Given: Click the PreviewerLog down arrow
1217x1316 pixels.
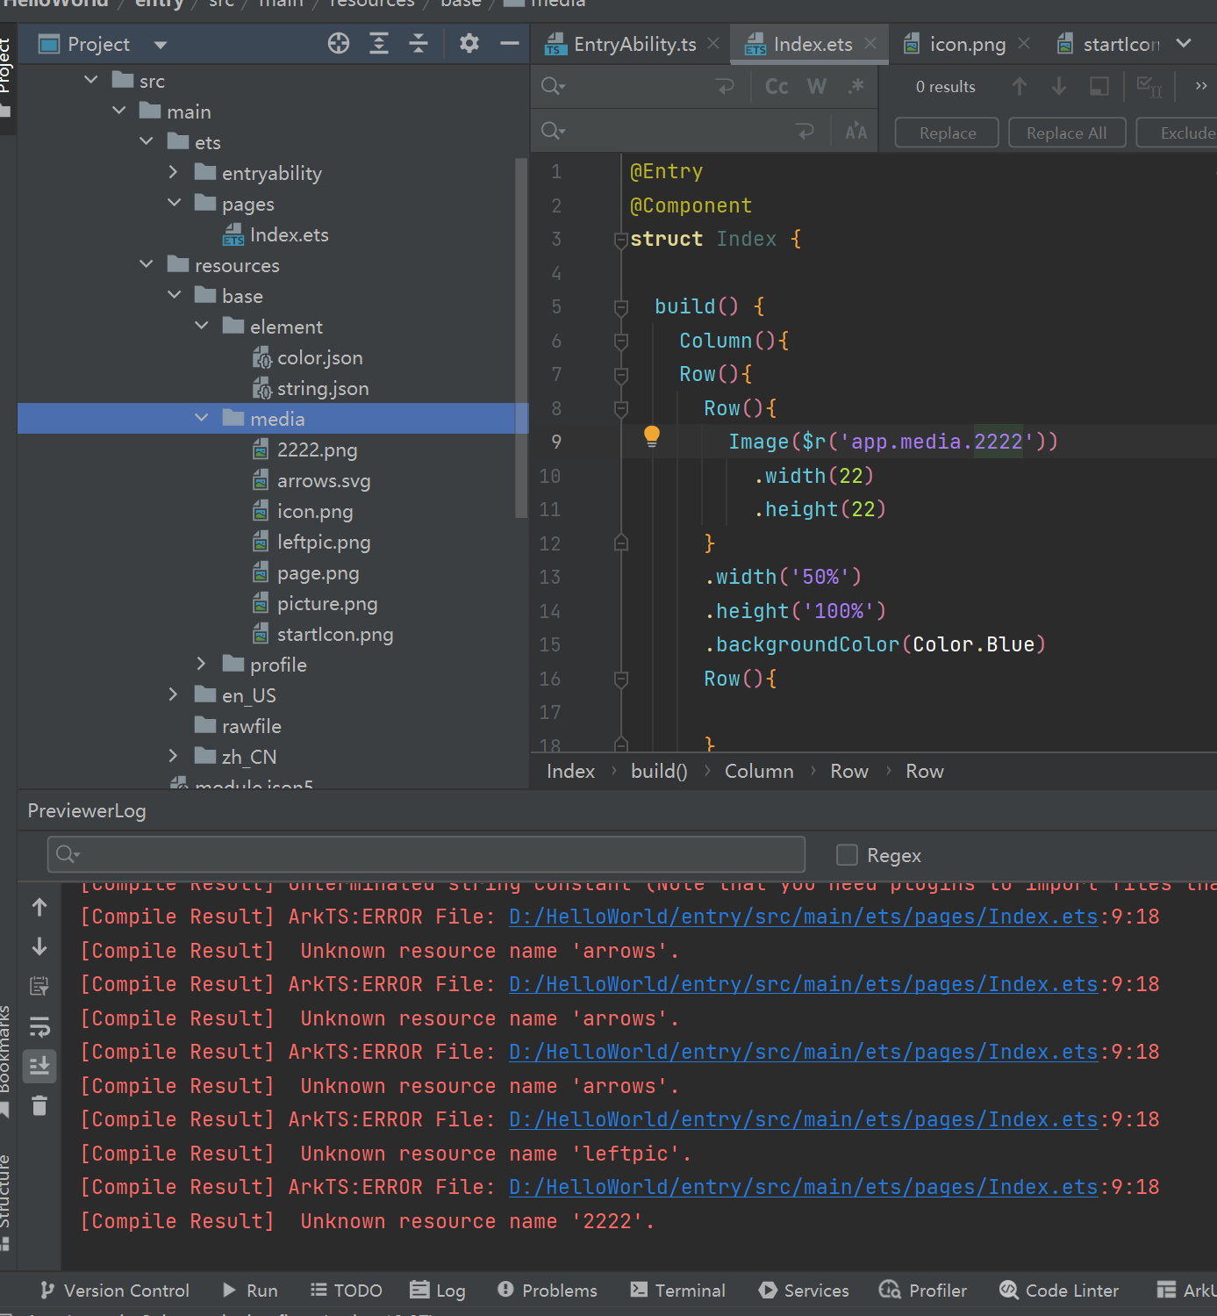Looking at the screenshot, I should (39, 946).
